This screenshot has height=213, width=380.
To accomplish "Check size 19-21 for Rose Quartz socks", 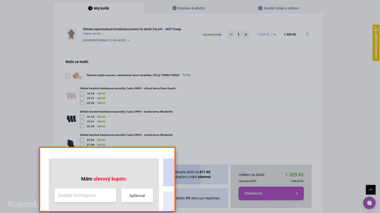I will pyautogui.click(x=82, y=98).
